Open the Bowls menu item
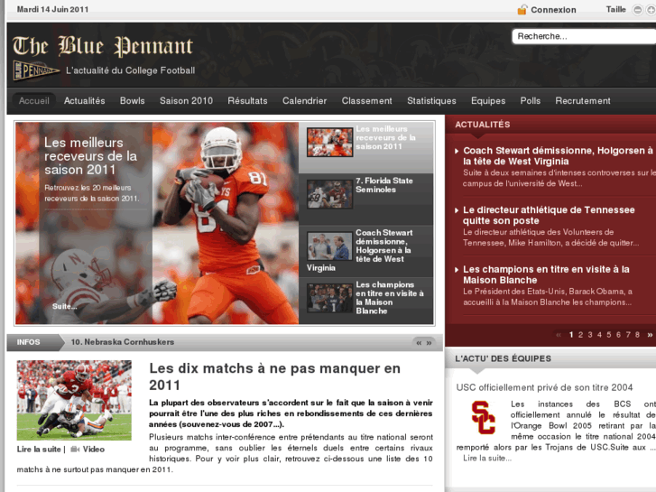This screenshot has width=656, height=492. tap(133, 101)
